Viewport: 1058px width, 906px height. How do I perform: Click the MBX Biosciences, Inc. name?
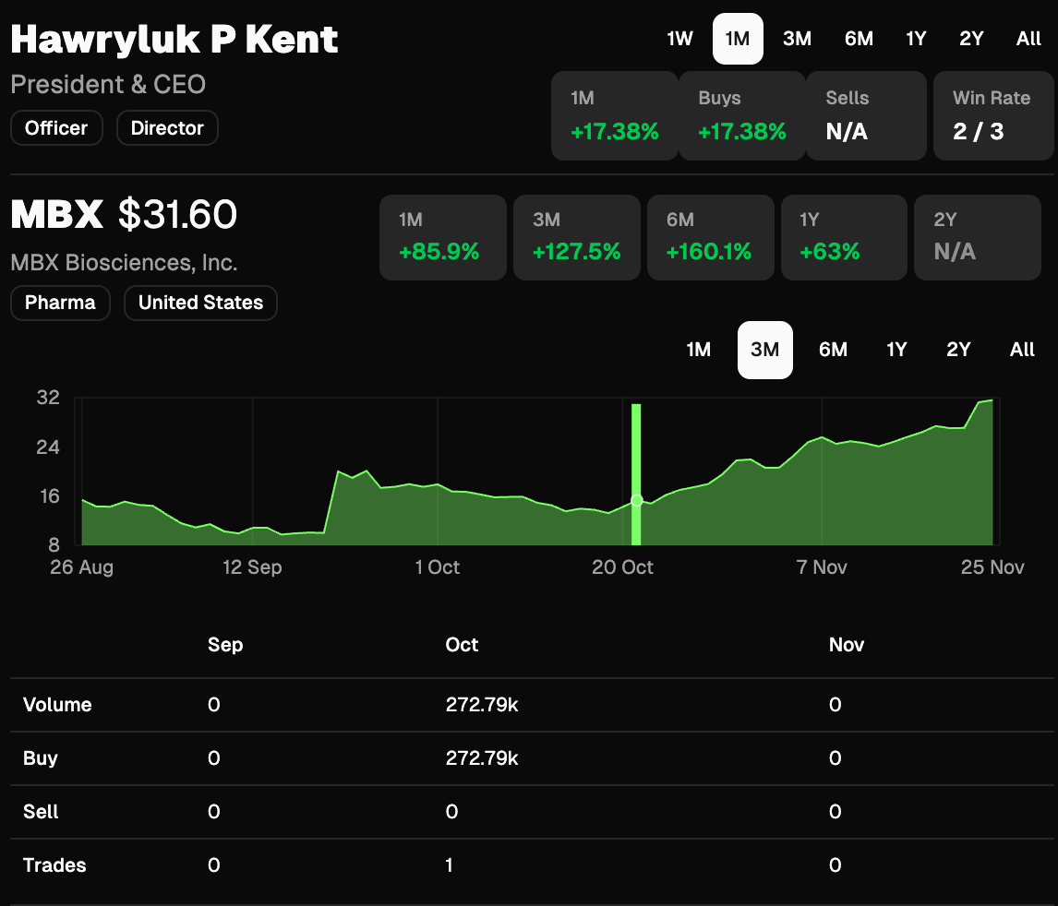(x=124, y=262)
